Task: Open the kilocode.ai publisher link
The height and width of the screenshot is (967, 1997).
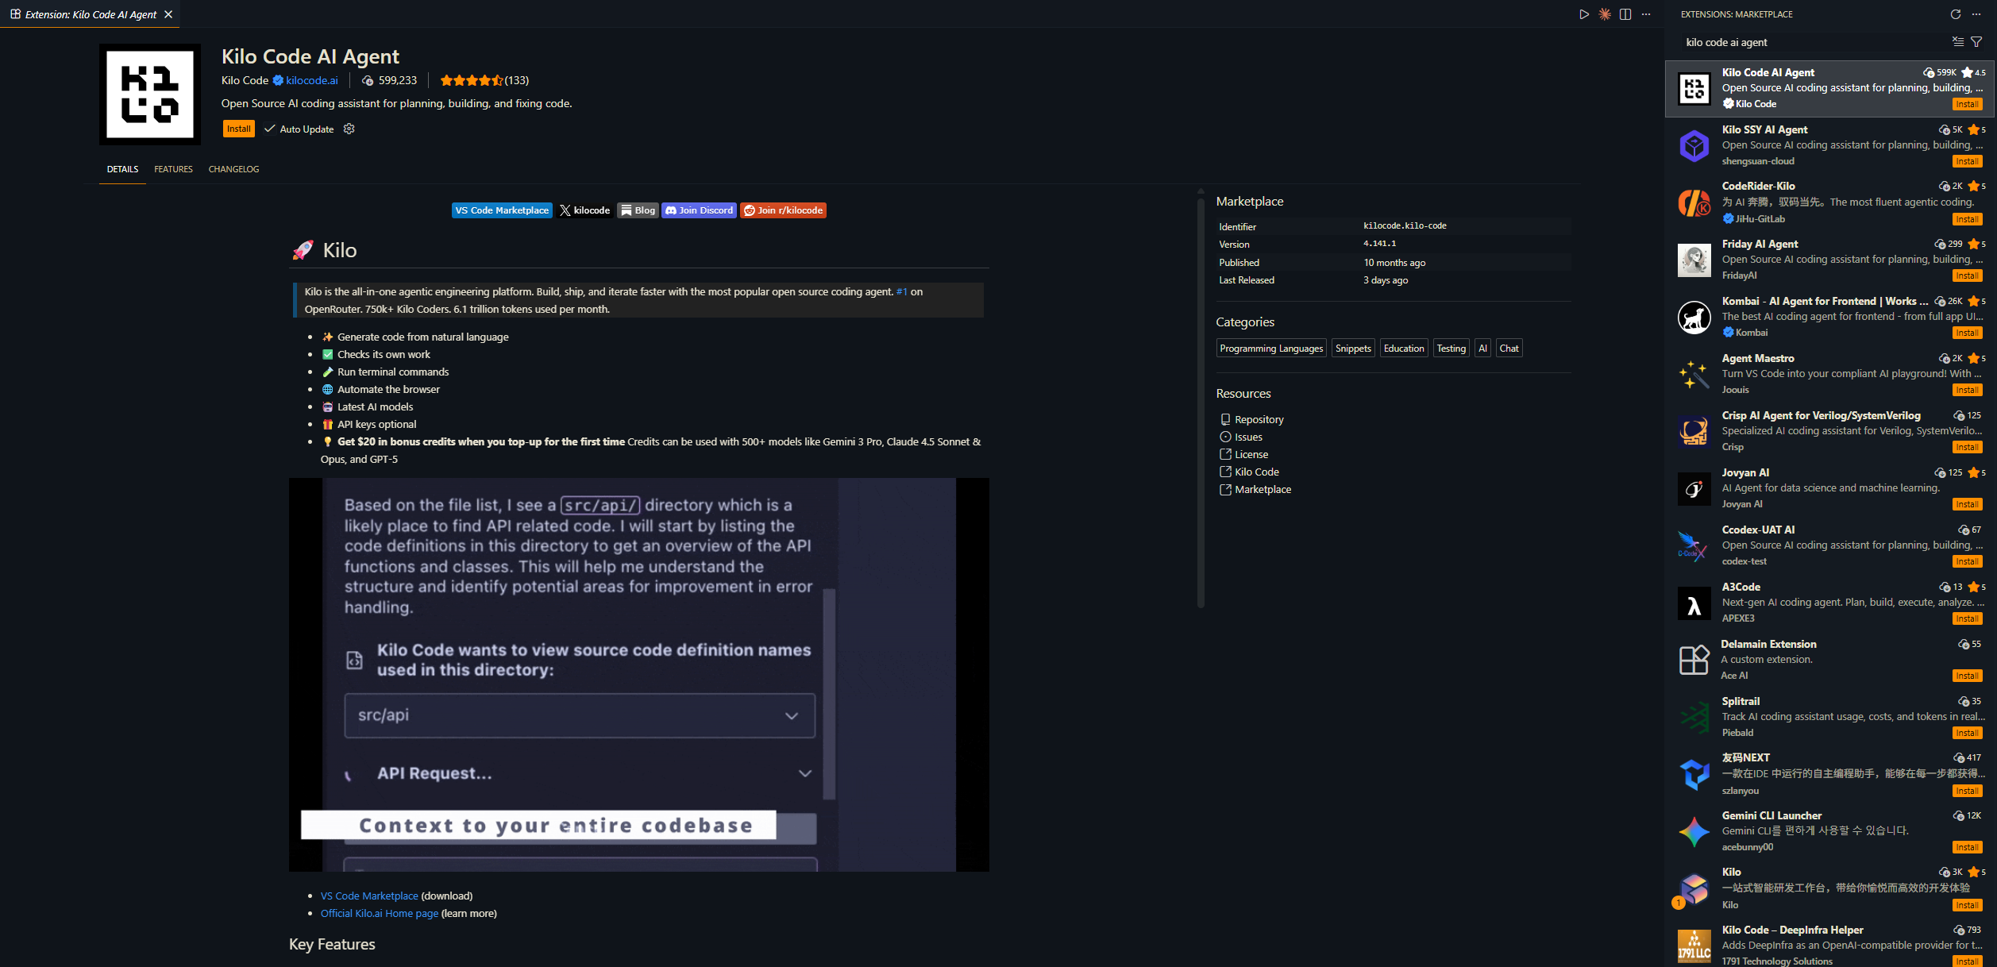Action: [x=311, y=80]
